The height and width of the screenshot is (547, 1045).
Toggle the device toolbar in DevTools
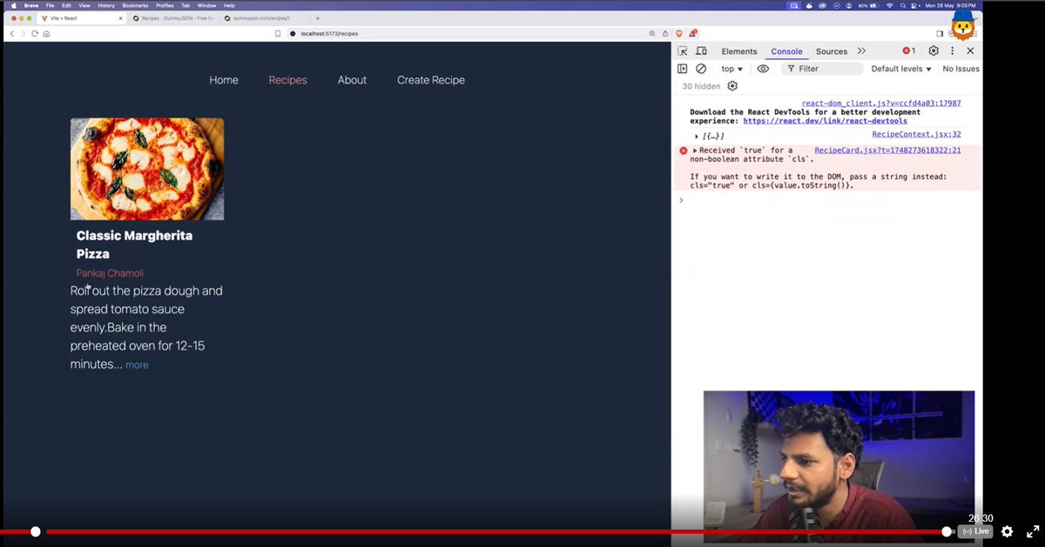click(x=701, y=51)
